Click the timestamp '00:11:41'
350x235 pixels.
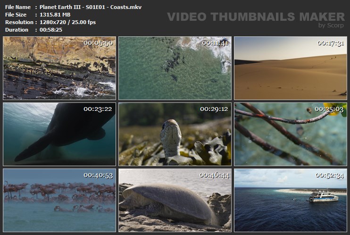point(215,43)
